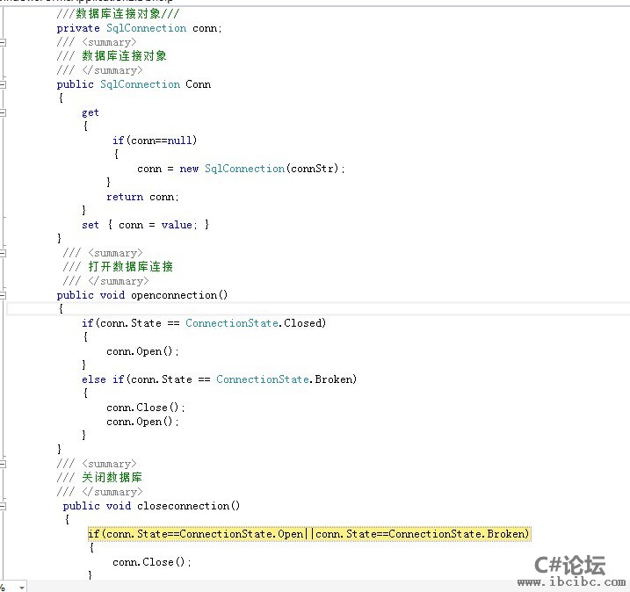The image size is (630, 592).
Task: Click the C#论坛 logo
Action: coord(569,564)
